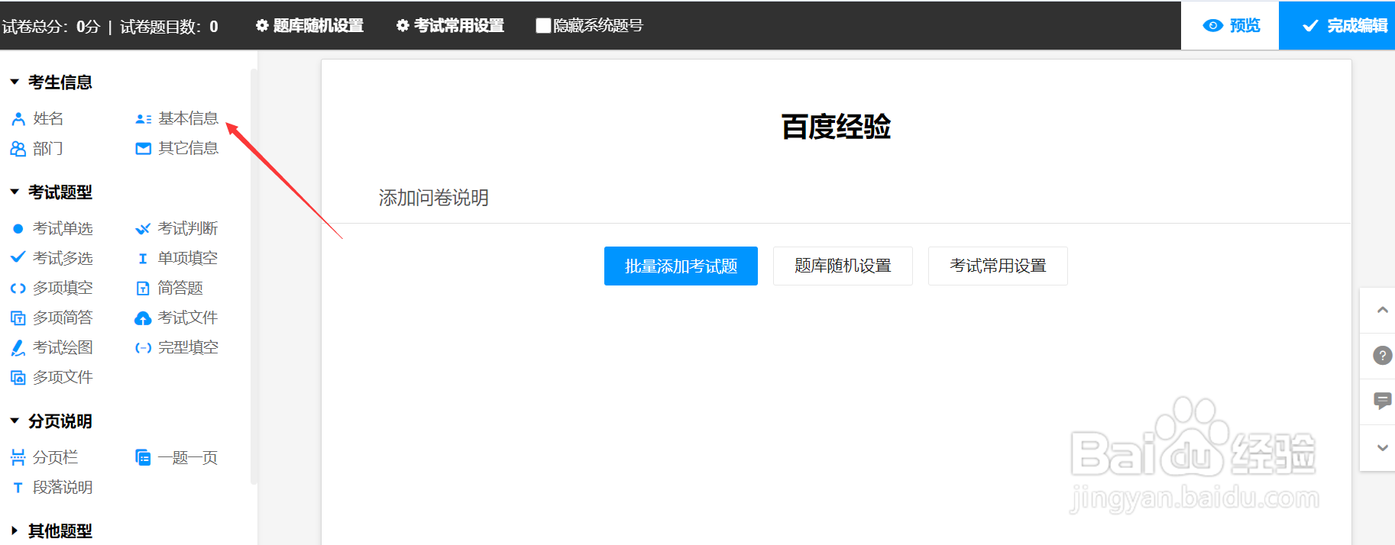Open the feedback chat bubble icon
Image resolution: width=1395 pixels, height=545 pixels.
click(1382, 401)
